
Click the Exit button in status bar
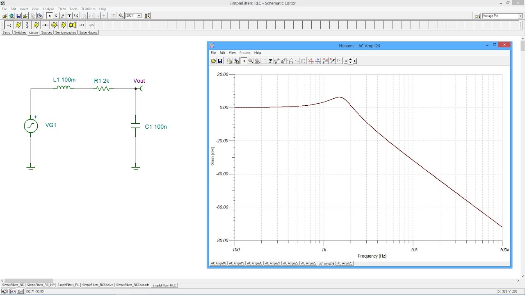(21, 291)
